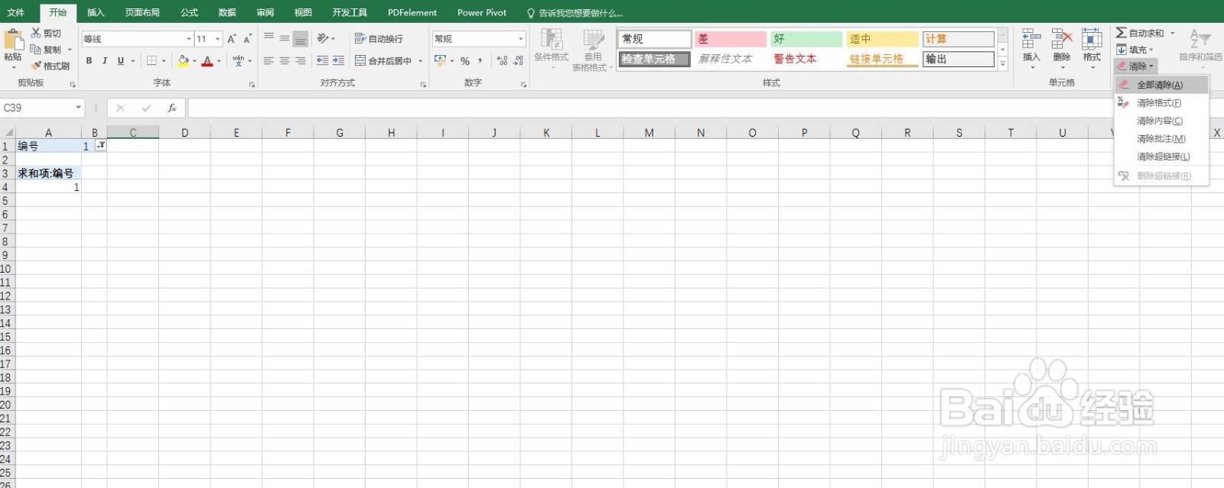Switch to the 公式 (Formulas) tab

coord(189,12)
